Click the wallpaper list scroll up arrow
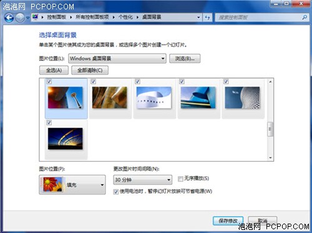 tap(270, 82)
